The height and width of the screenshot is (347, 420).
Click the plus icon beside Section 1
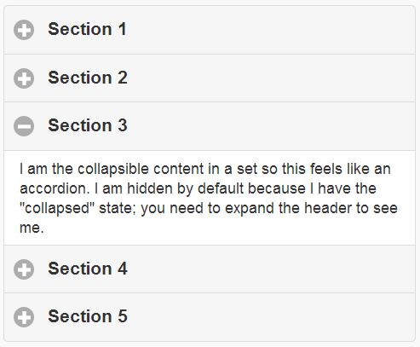coord(24,30)
